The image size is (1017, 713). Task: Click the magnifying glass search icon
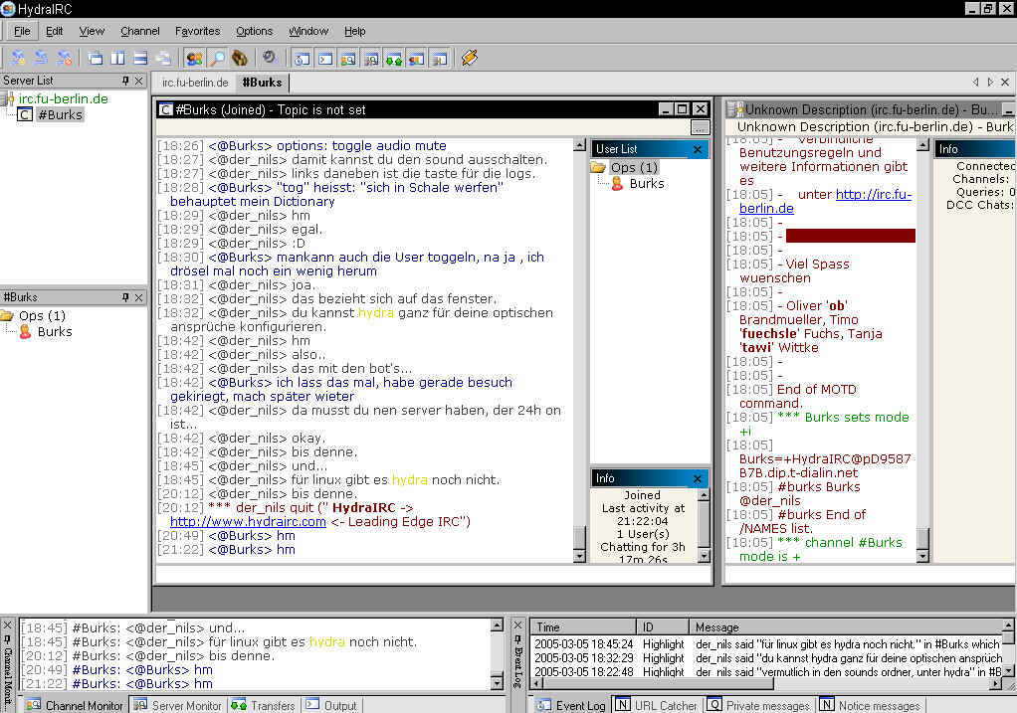click(217, 59)
